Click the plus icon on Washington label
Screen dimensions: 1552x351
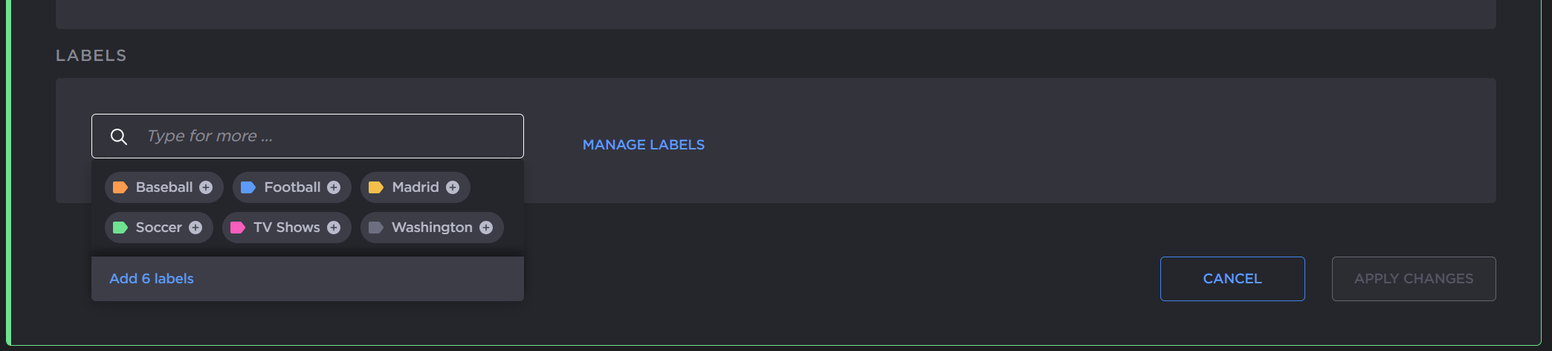click(486, 228)
